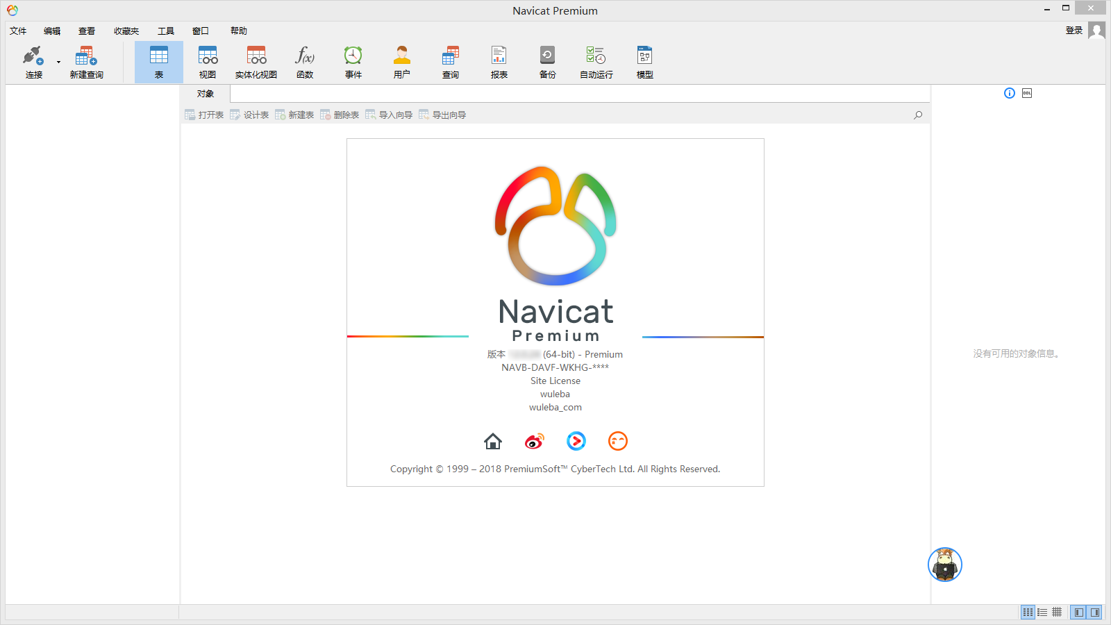Click Design Table (设计表) button

click(x=249, y=115)
